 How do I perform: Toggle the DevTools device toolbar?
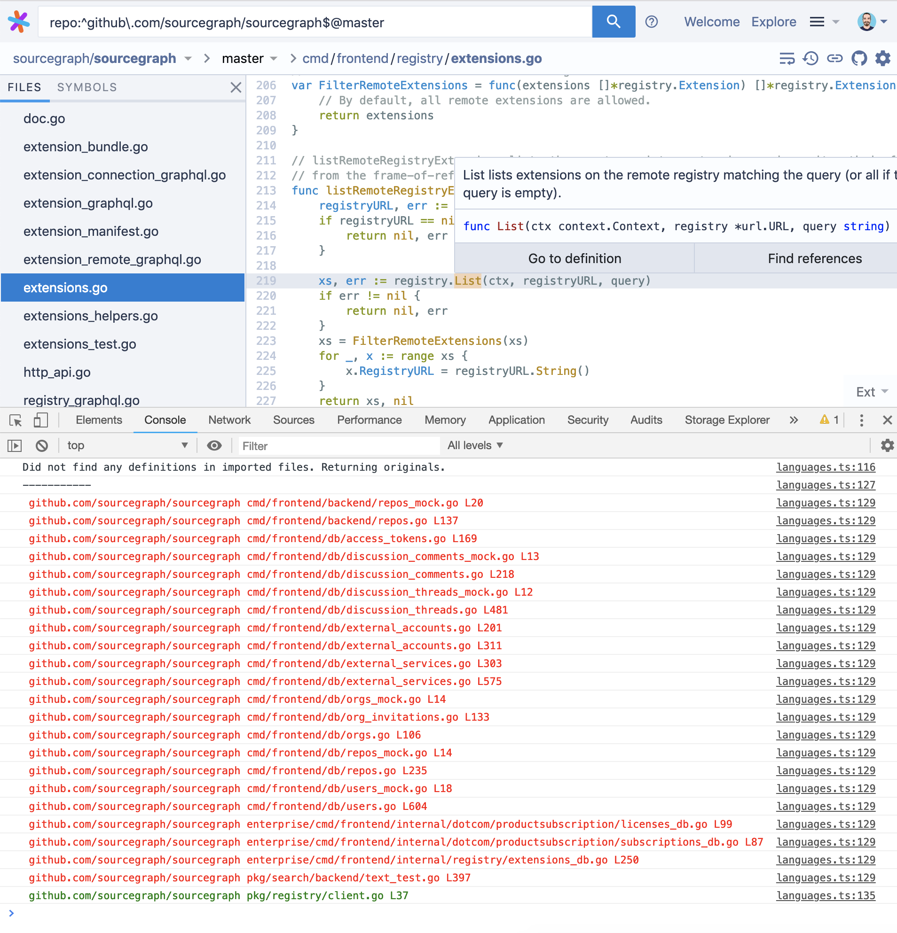(40, 420)
